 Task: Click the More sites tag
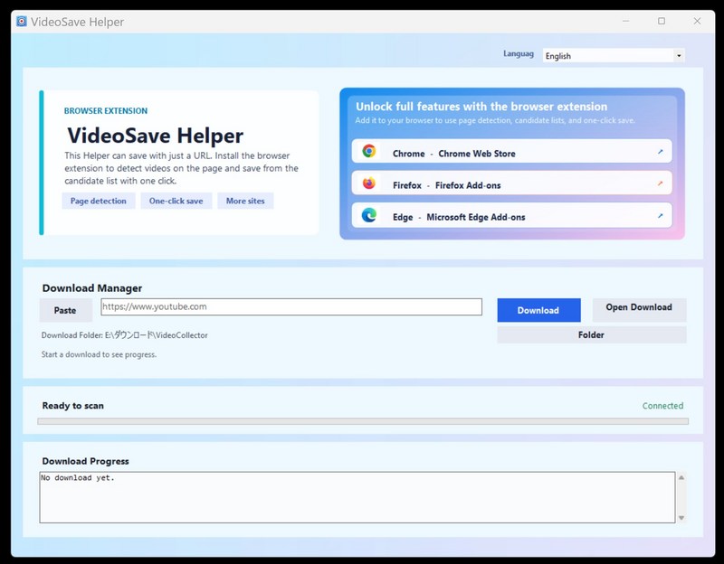245,201
